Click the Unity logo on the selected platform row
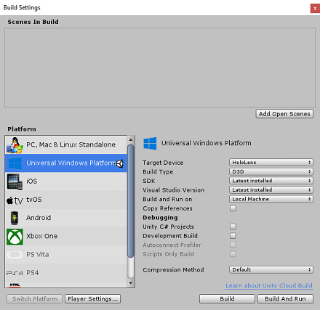The width and height of the screenshot is (320, 310). pyautogui.click(x=119, y=163)
